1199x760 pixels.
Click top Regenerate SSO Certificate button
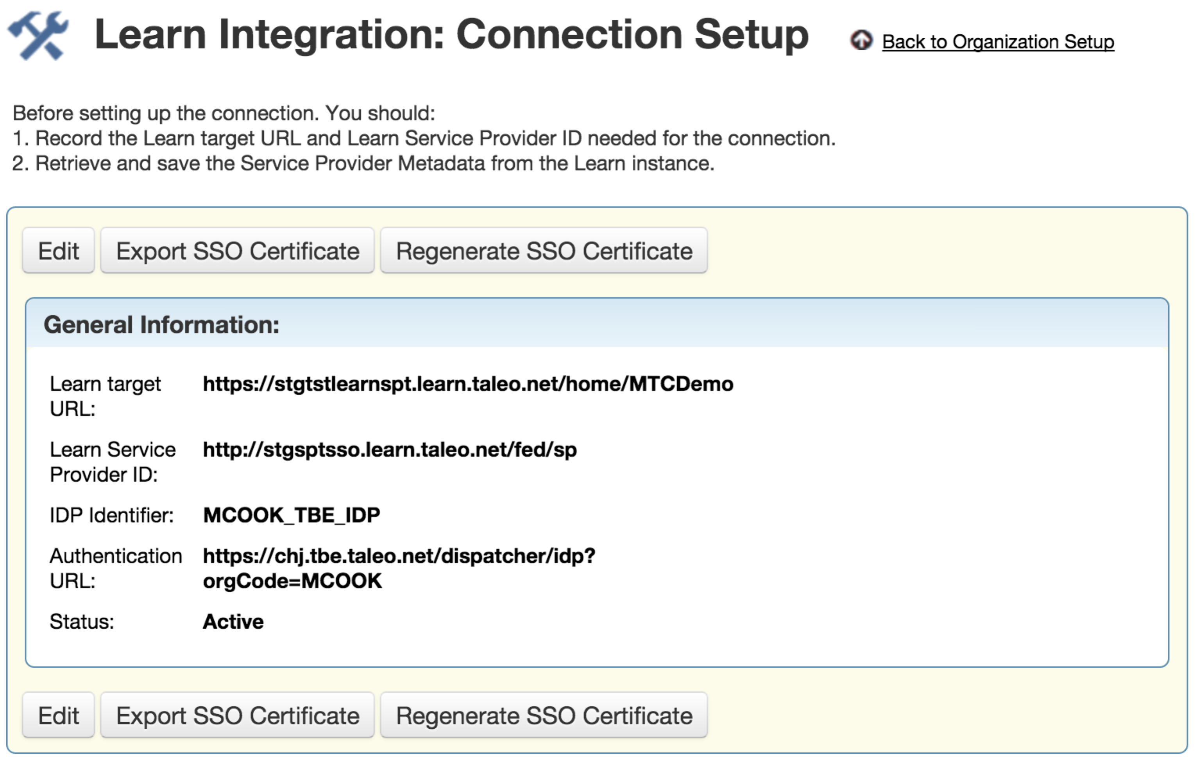pyautogui.click(x=544, y=251)
